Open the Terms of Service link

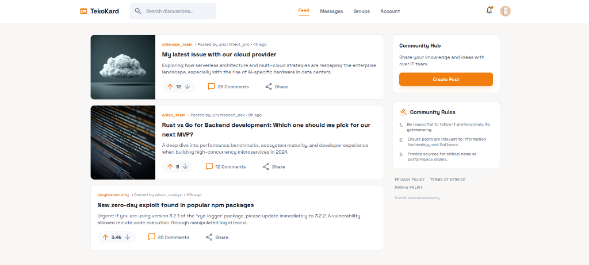pos(448,180)
